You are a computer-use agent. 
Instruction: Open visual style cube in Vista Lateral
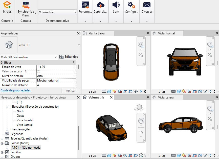(x=179, y=155)
